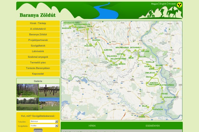Open the Település dropdown showing Bakonya

click(x=44, y=121)
